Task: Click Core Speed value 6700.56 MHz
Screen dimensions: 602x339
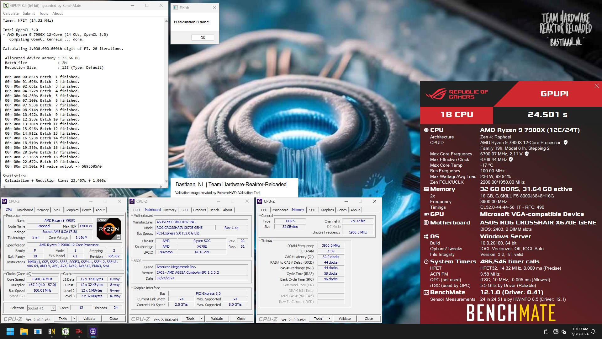Action: point(42,279)
